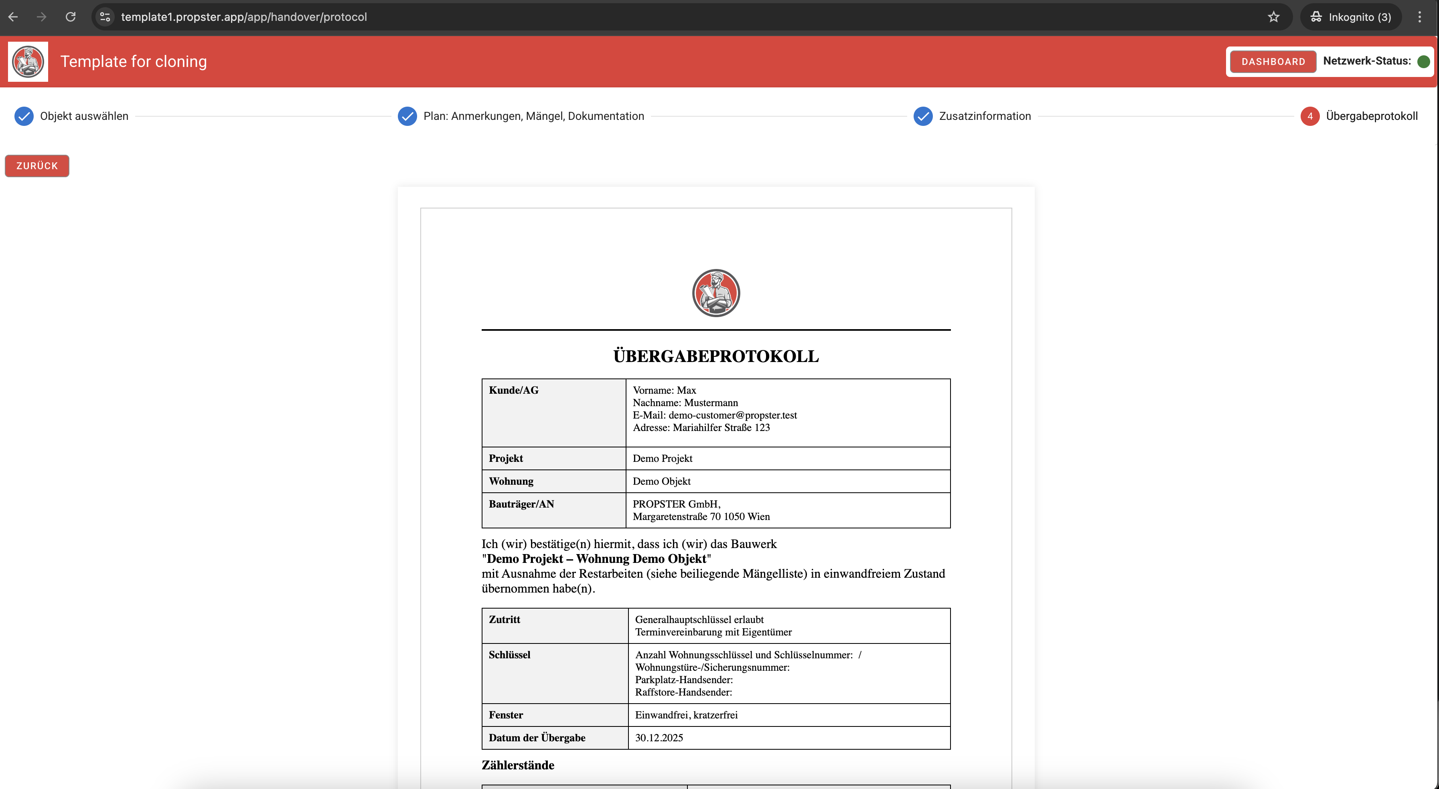Click the header logo beside Template for cloning
The height and width of the screenshot is (789, 1439).
[x=28, y=61]
